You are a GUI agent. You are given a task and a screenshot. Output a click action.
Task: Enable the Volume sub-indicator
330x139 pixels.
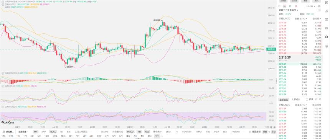[x=104, y=132]
